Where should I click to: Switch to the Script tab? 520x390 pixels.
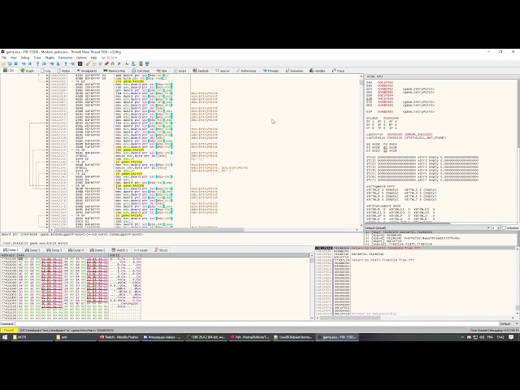point(180,71)
